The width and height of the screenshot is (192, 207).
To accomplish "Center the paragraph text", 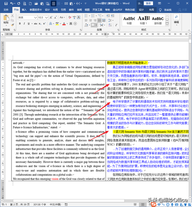I will (x=91, y=20).
